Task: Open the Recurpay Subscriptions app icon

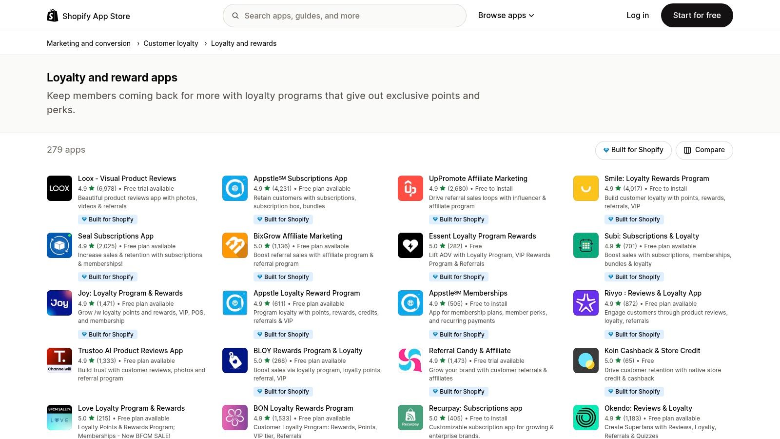Action: (410, 418)
